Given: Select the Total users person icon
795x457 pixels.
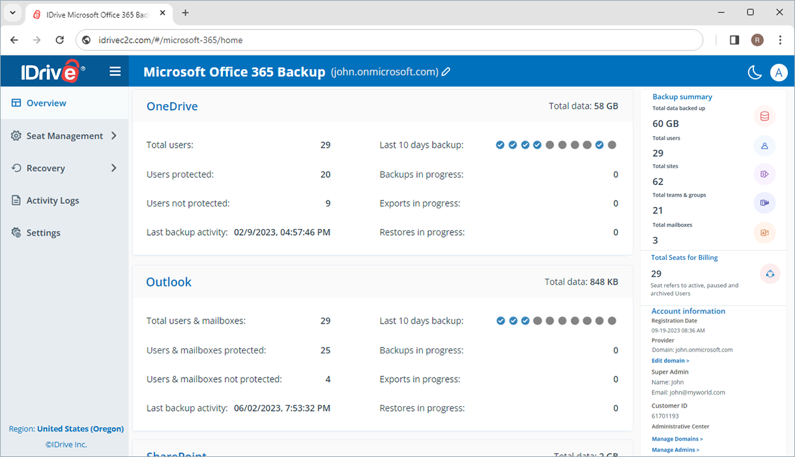Looking at the screenshot, I should [764, 145].
